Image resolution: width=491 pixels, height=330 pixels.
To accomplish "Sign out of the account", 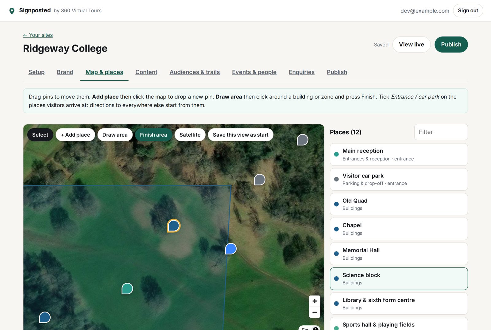I will 468,10.
